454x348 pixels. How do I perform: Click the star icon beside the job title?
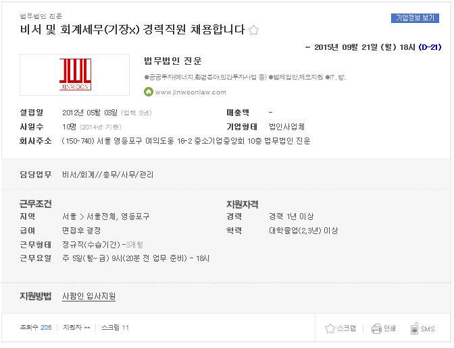(253, 30)
